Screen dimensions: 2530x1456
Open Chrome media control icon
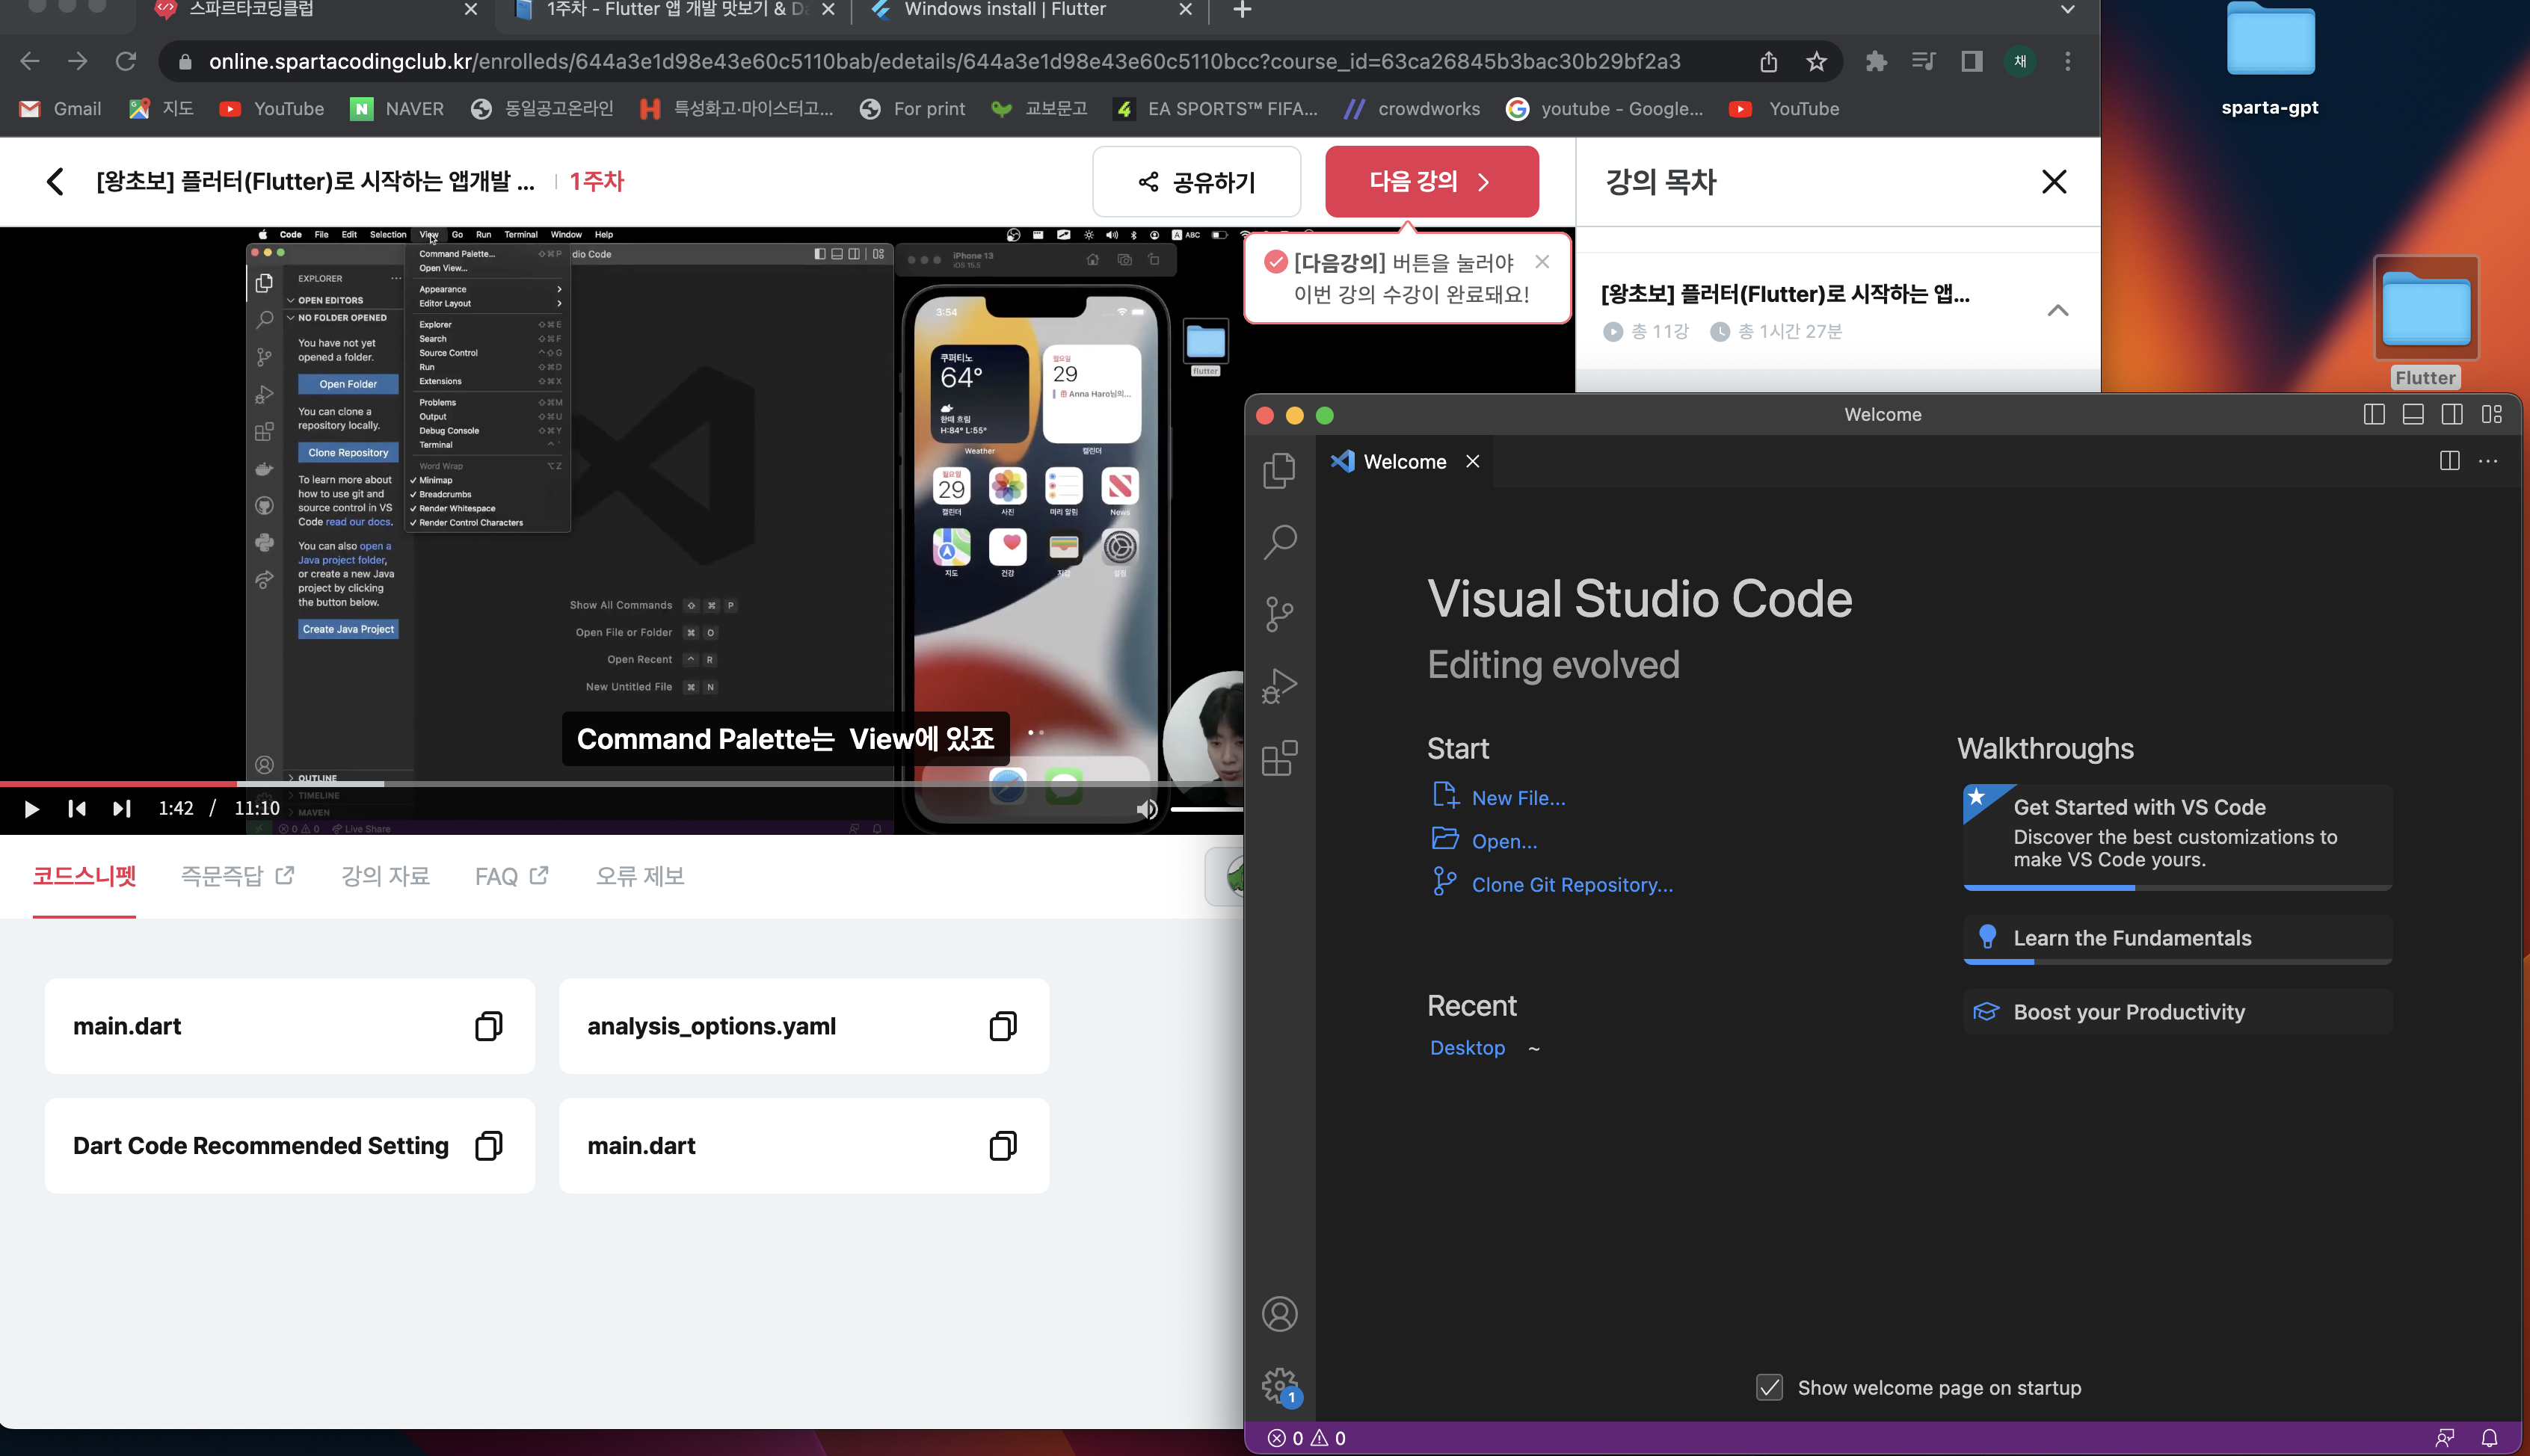pos(1923,62)
